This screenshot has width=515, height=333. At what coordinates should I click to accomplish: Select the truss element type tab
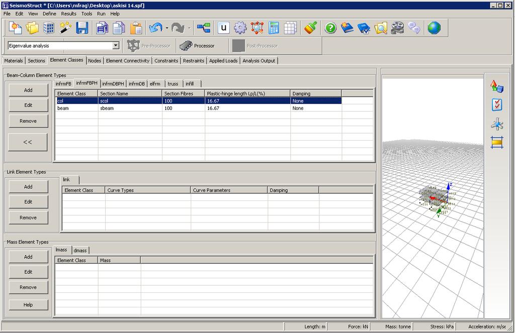(x=173, y=84)
